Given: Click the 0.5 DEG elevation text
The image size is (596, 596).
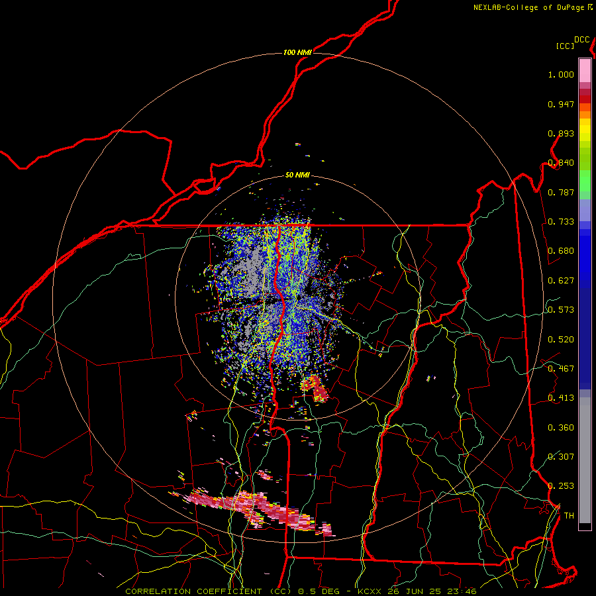Looking at the screenshot, I should click(x=319, y=591).
